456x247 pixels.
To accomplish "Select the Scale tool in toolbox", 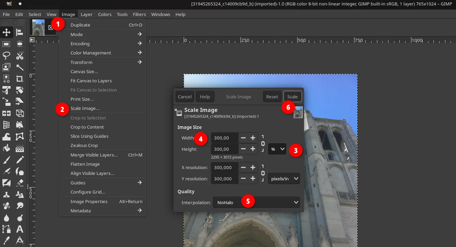I will 6,102.
